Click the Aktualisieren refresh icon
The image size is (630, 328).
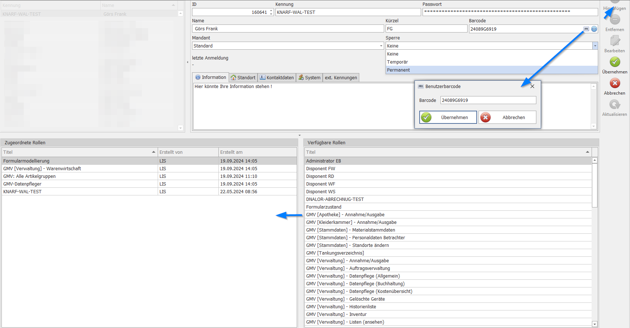[615, 105]
